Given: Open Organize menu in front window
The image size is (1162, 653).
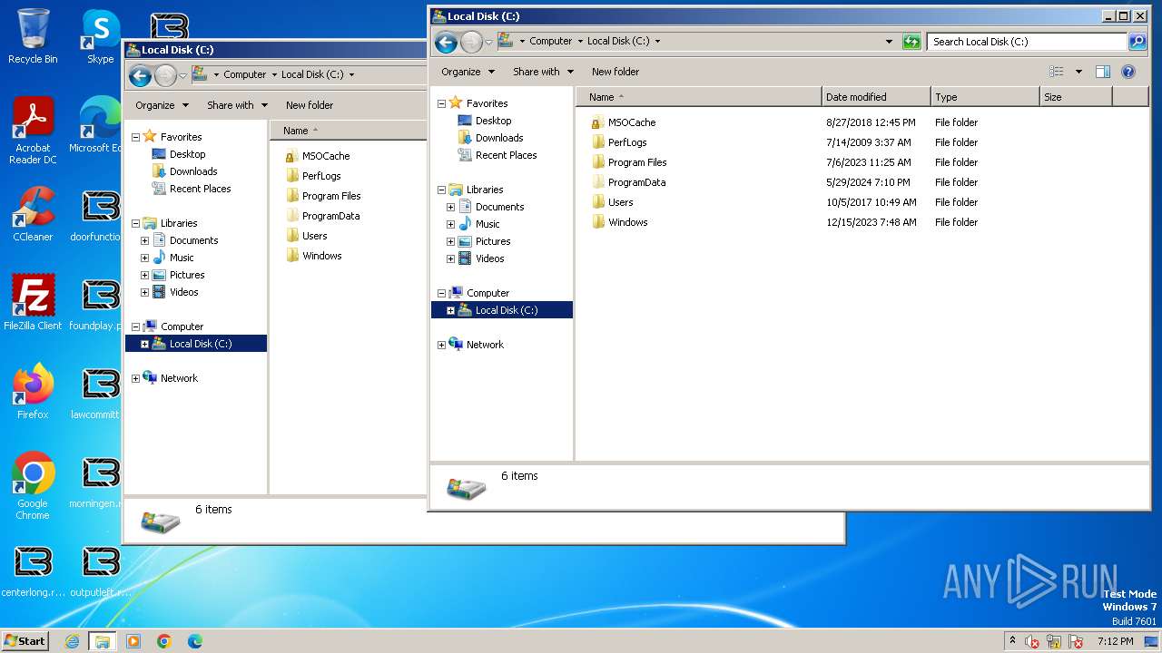Looking at the screenshot, I should (x=468, y=72).
